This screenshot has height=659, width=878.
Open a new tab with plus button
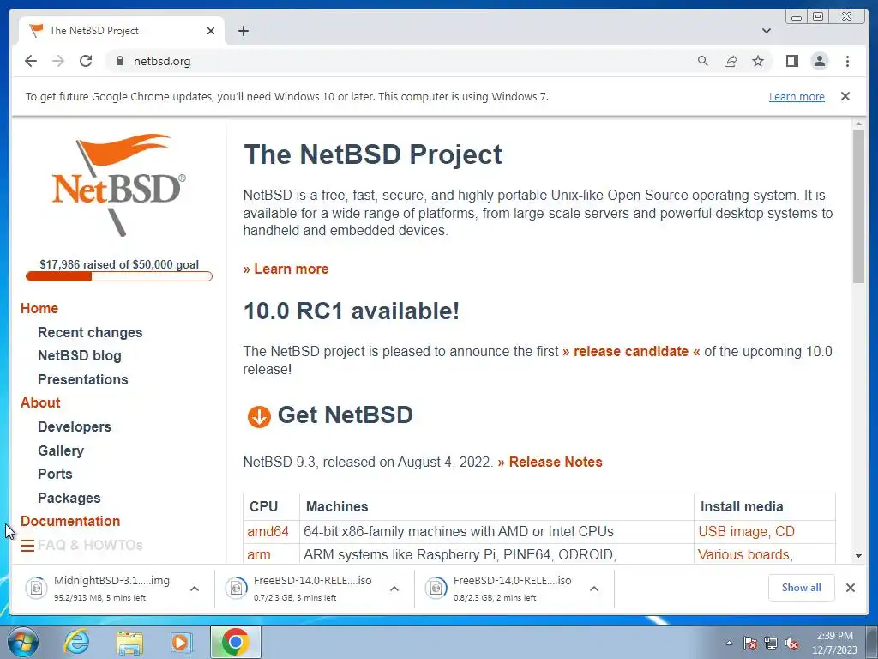point(243,31)
